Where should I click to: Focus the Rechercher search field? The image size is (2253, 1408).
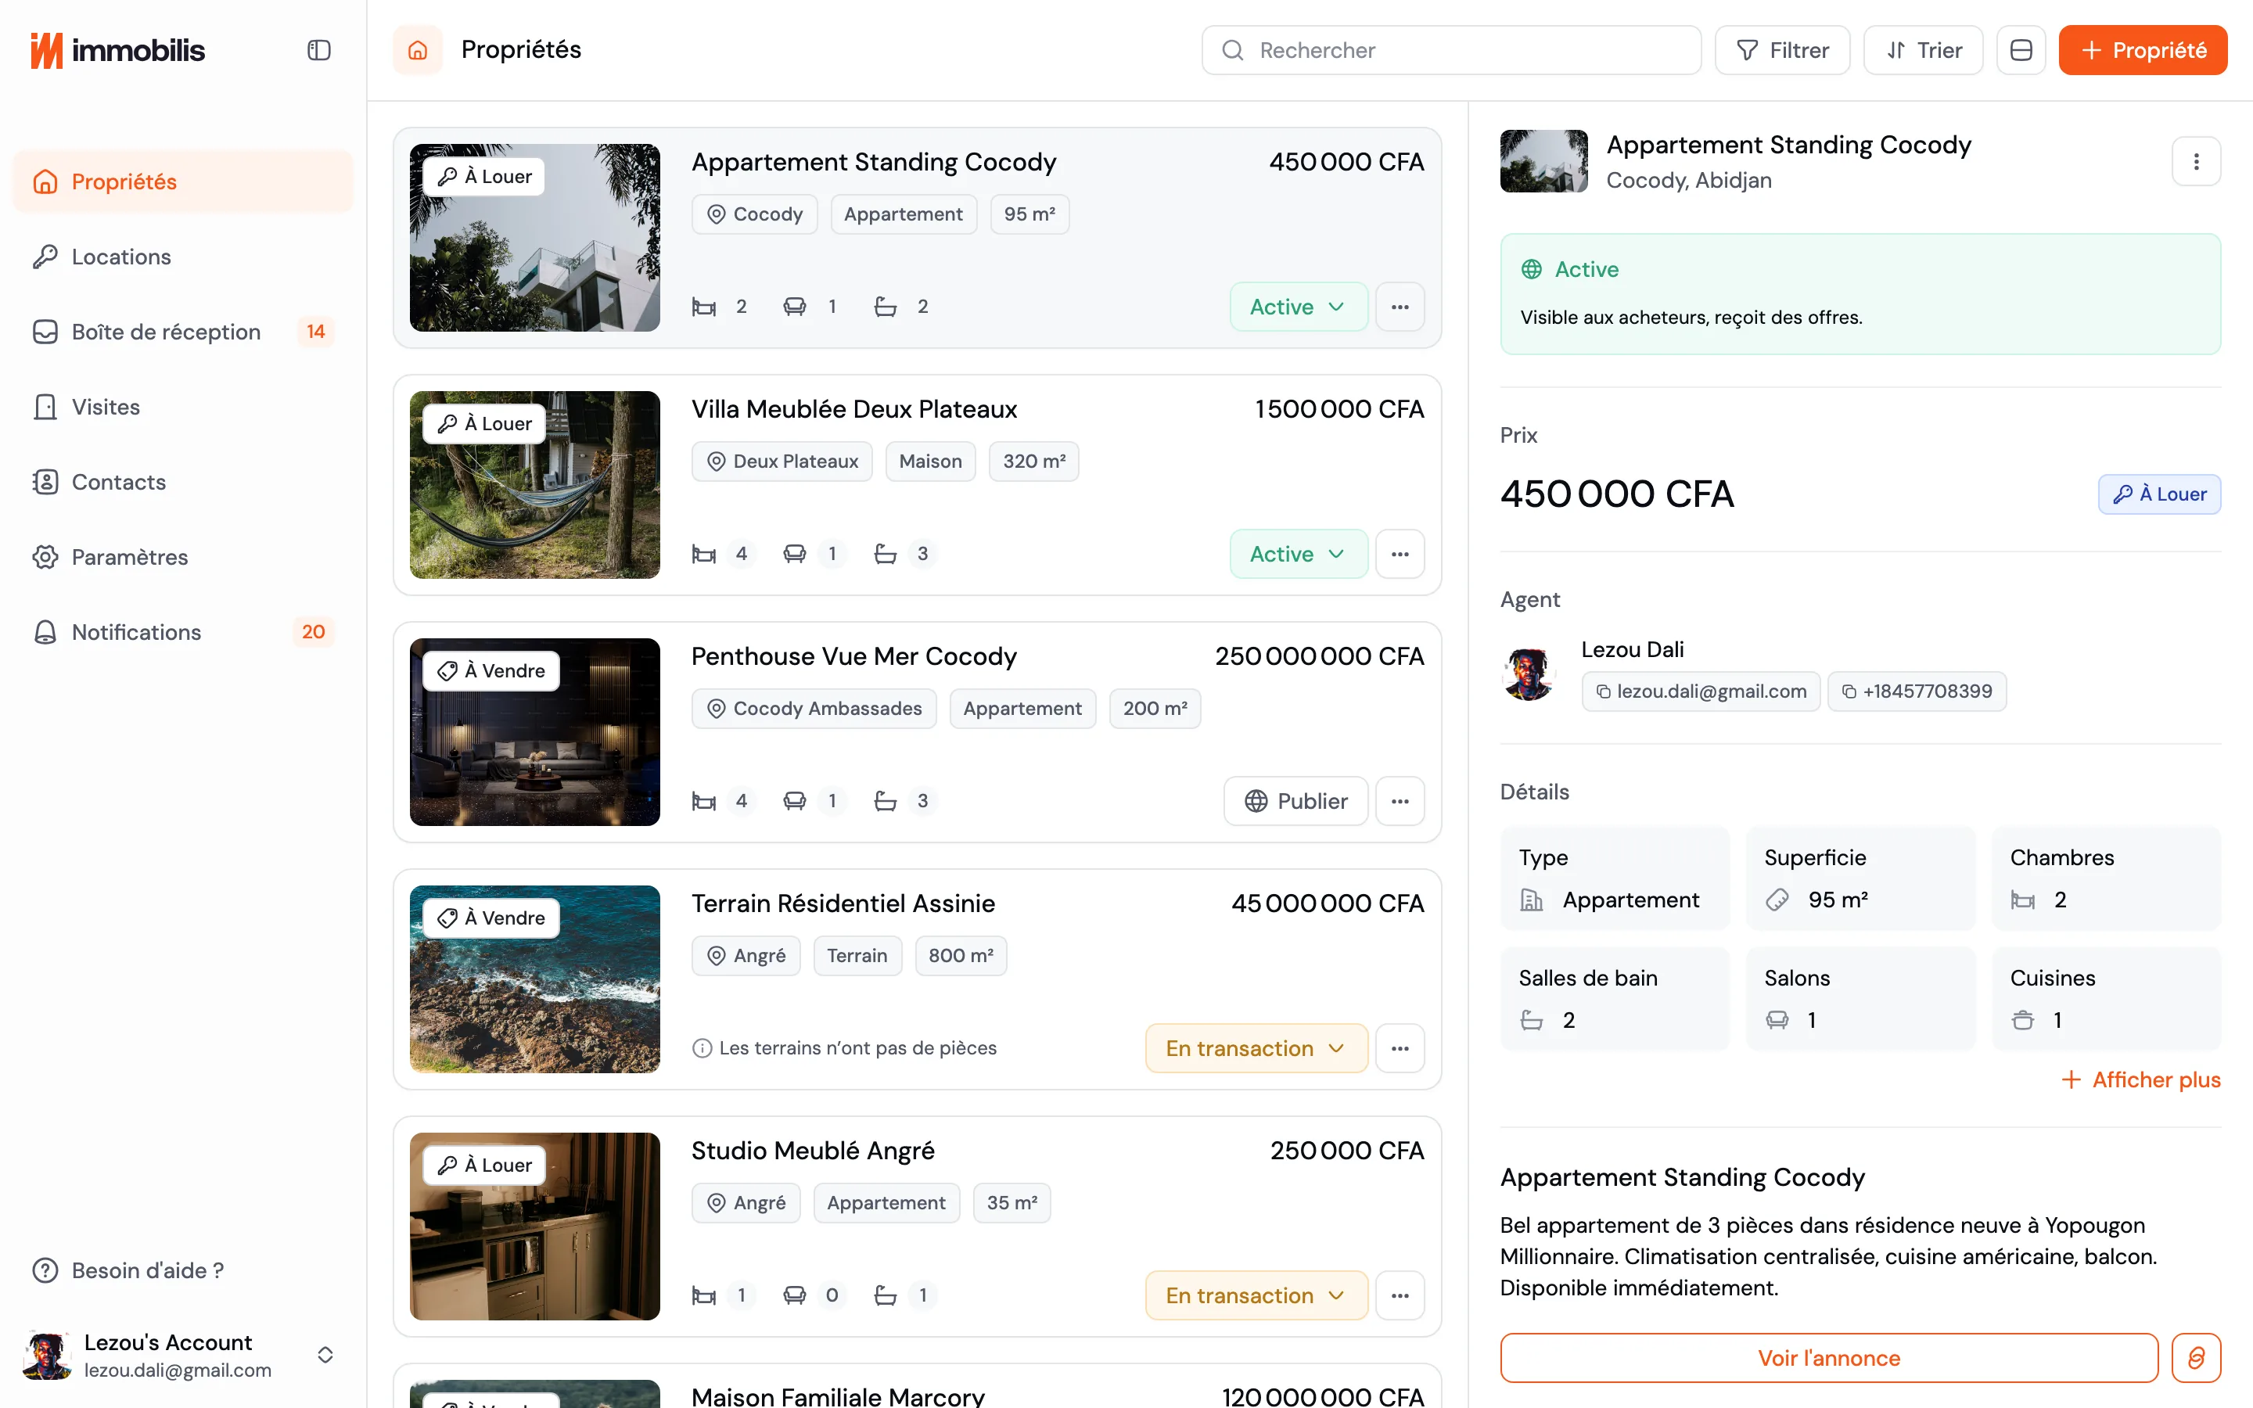(1450, 50)
